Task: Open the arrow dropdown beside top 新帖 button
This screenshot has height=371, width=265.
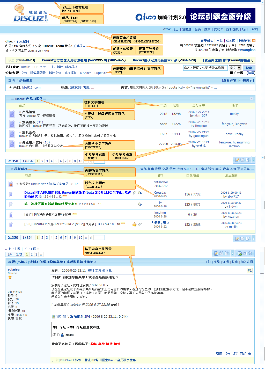Action: pos(253,160)
